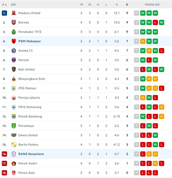Click the Persija Jakarta logo
This screenshot has width=172, height=178.
pyautogui.click(x=14, y=98)
